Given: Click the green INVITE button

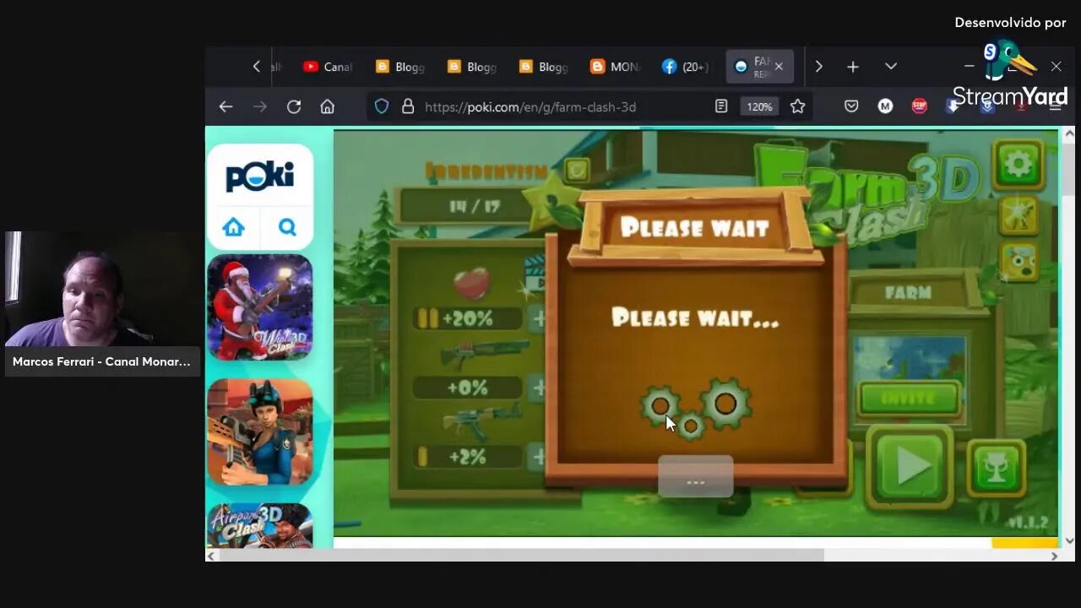Looking at the screenshot, I should 909,399.
